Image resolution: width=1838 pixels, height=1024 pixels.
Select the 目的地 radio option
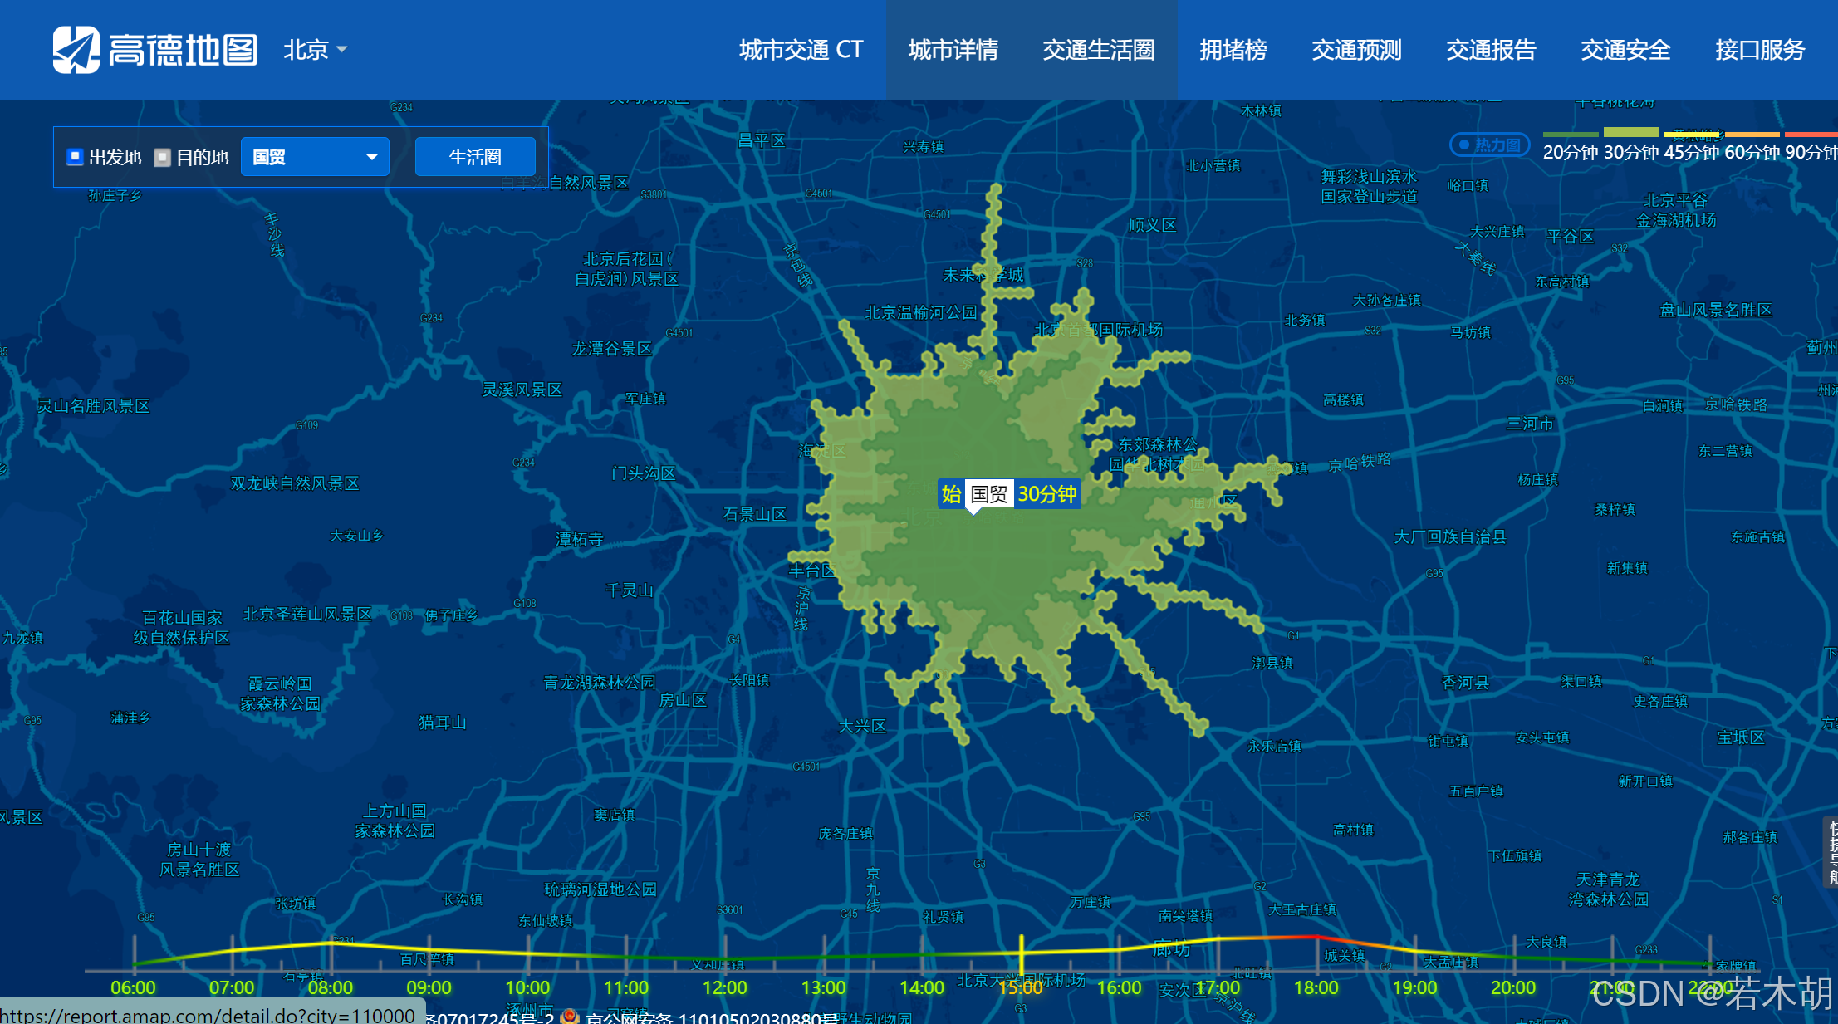164,157
